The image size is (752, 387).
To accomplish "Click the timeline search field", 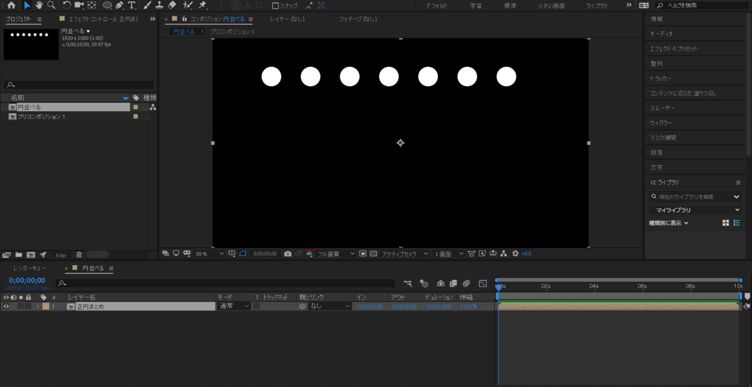I will [x=226, y=283].
